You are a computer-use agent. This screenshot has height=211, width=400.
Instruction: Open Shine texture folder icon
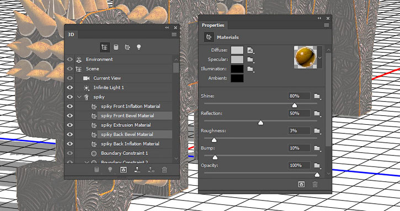coord(317,96)
